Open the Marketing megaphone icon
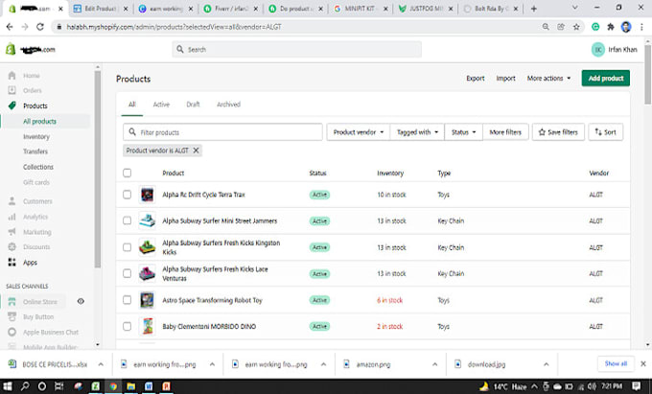 [12, 232]
